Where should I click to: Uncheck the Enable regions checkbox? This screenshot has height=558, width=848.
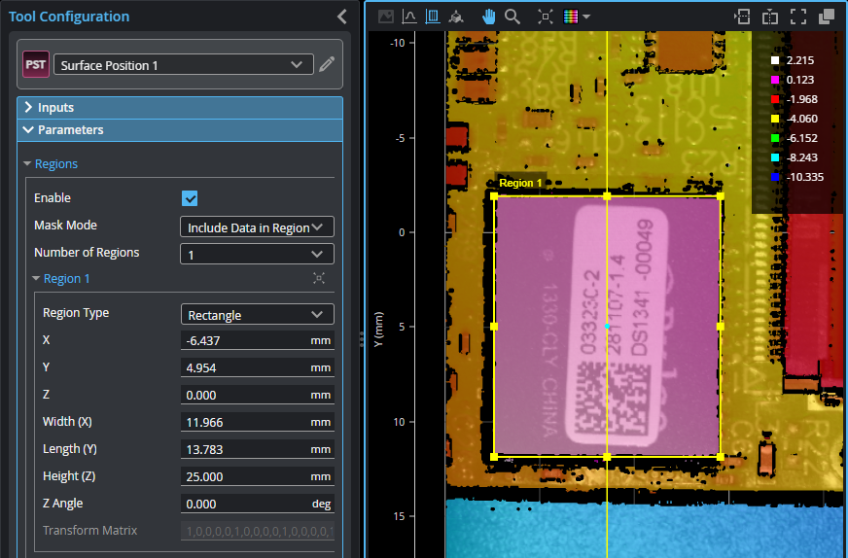click(191, 198)
